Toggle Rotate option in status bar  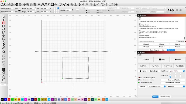pos(11,103)
